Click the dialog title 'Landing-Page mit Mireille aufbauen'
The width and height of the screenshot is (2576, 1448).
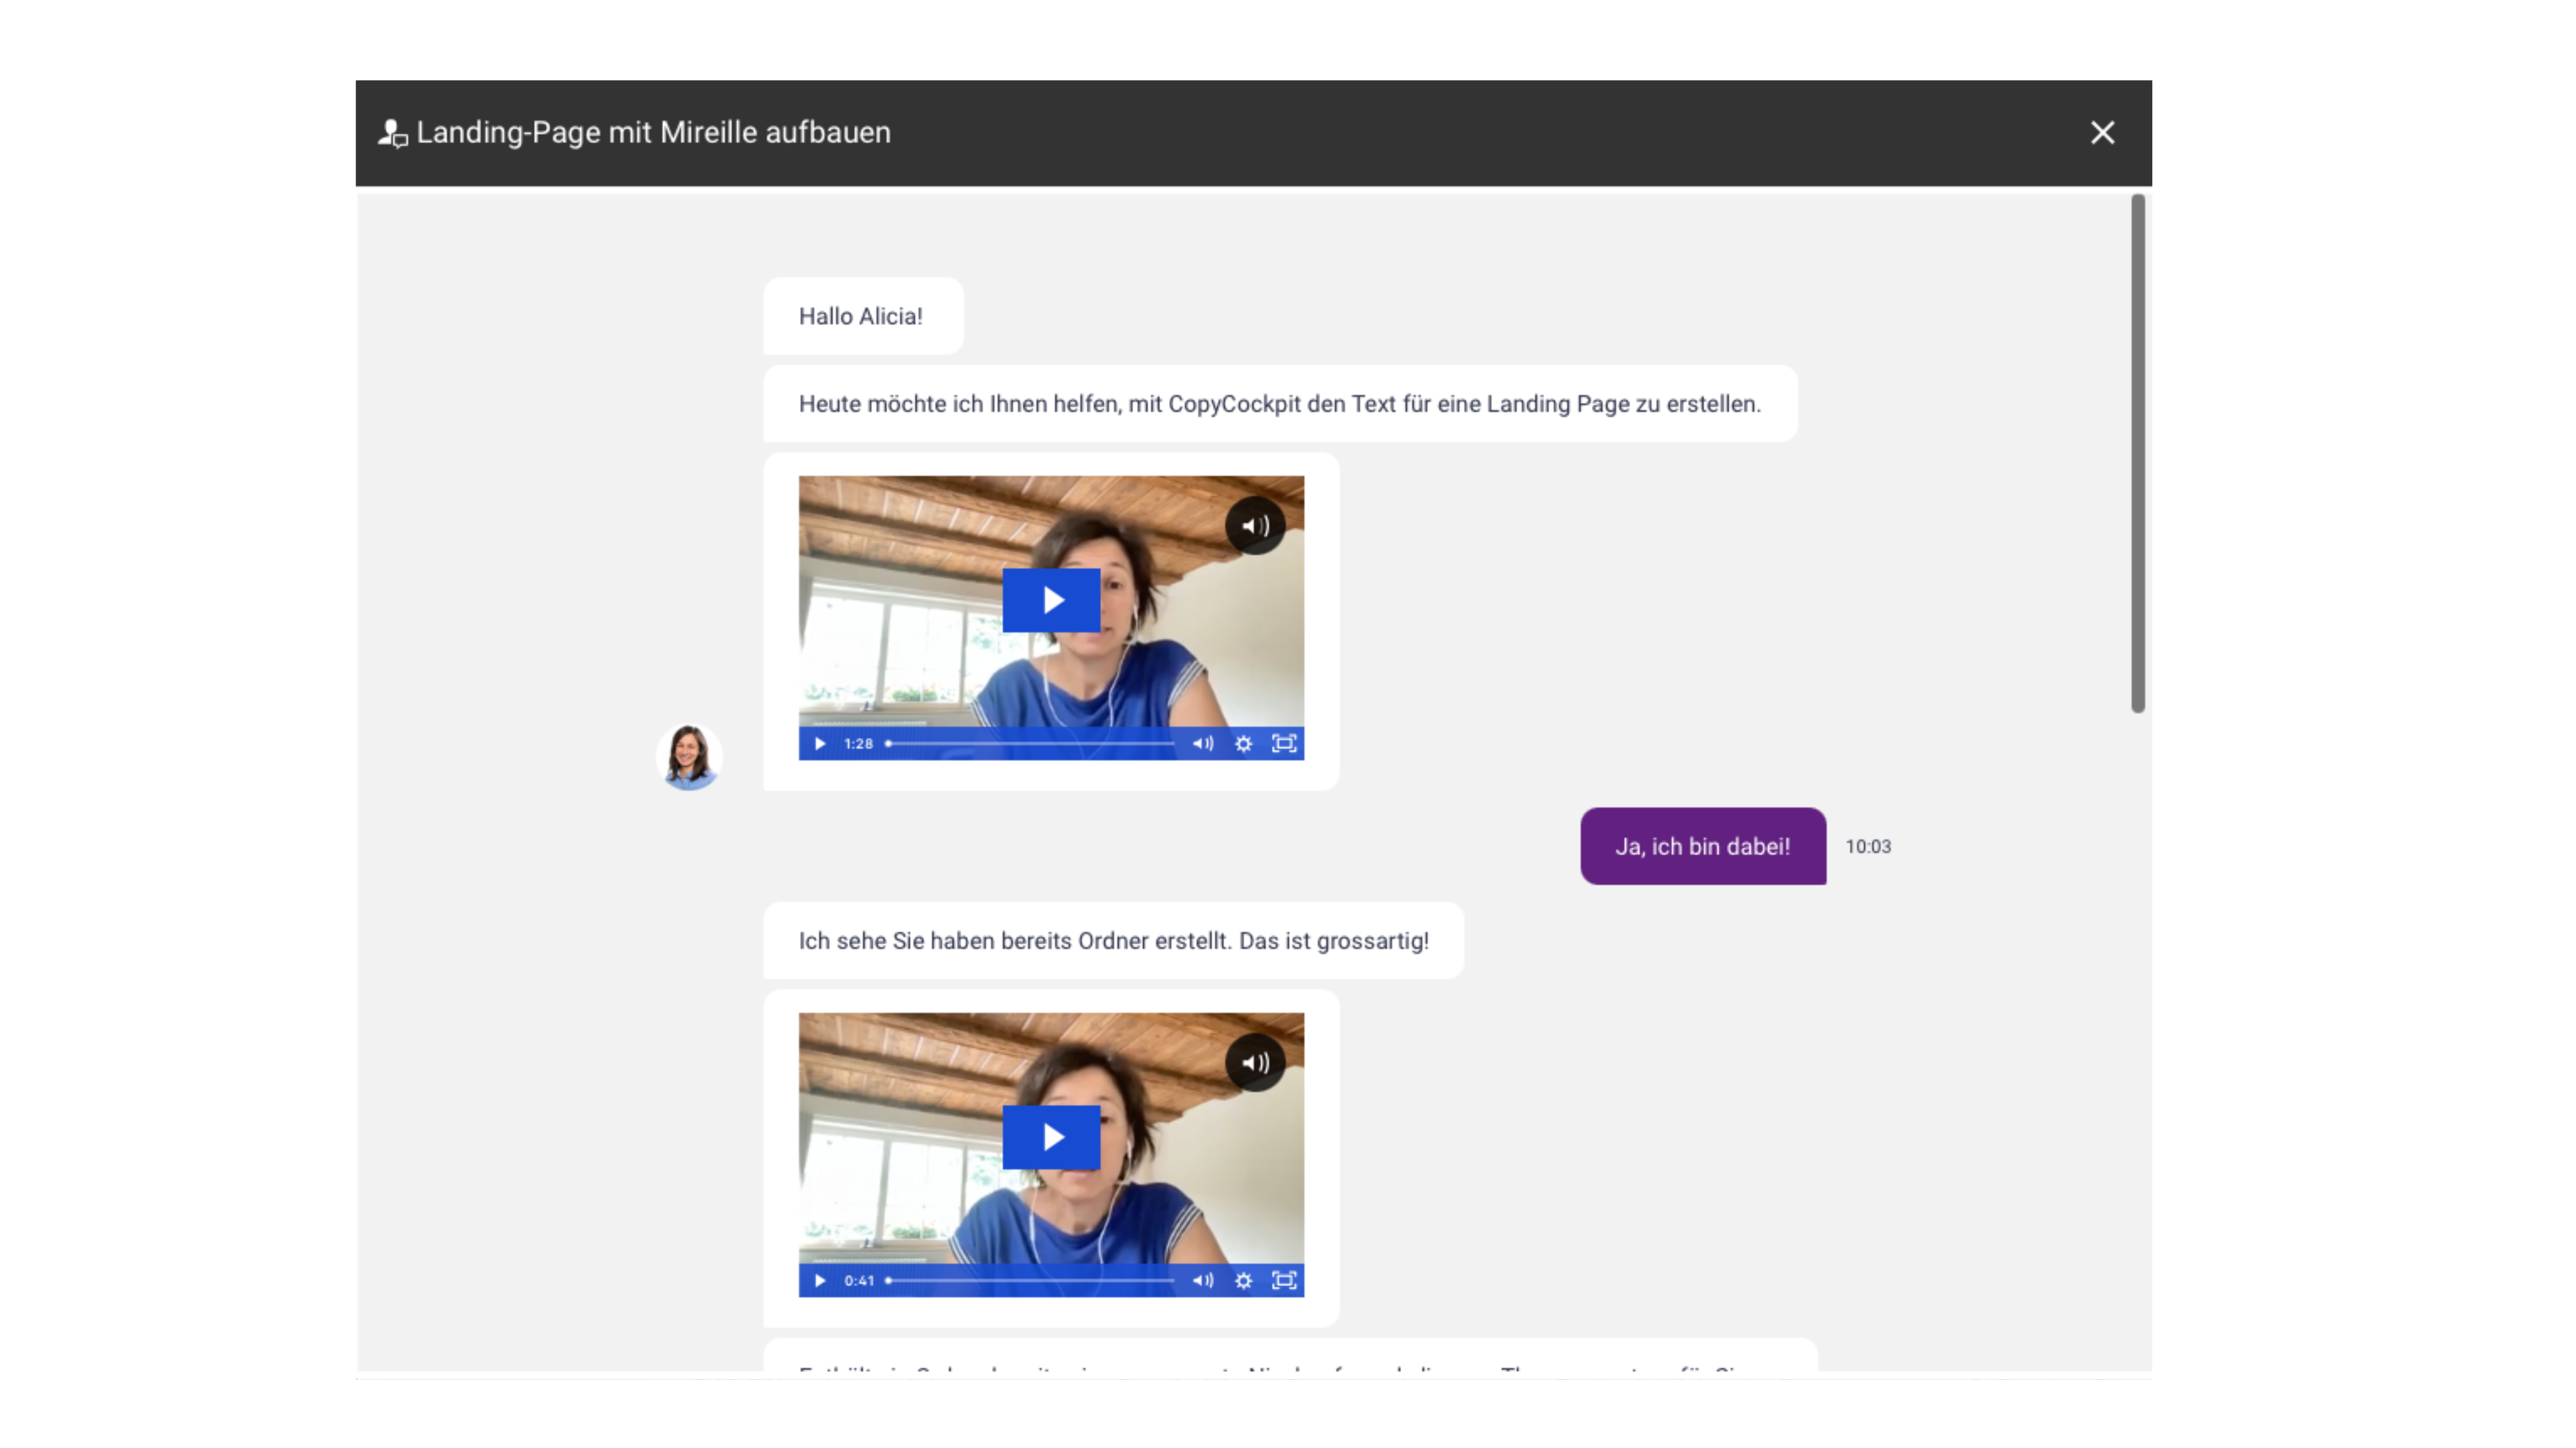654,132
